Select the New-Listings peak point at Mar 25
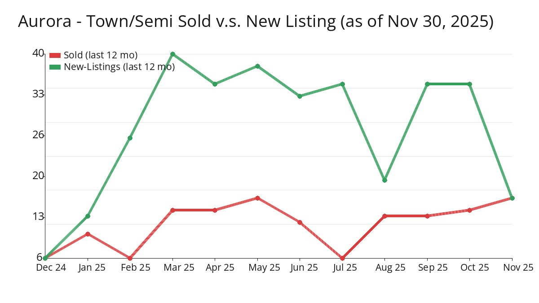 point(172,54)
